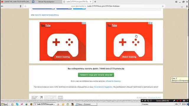Open the first quick launch icon after Пуск
189x106 pixels.
[12, 104]
